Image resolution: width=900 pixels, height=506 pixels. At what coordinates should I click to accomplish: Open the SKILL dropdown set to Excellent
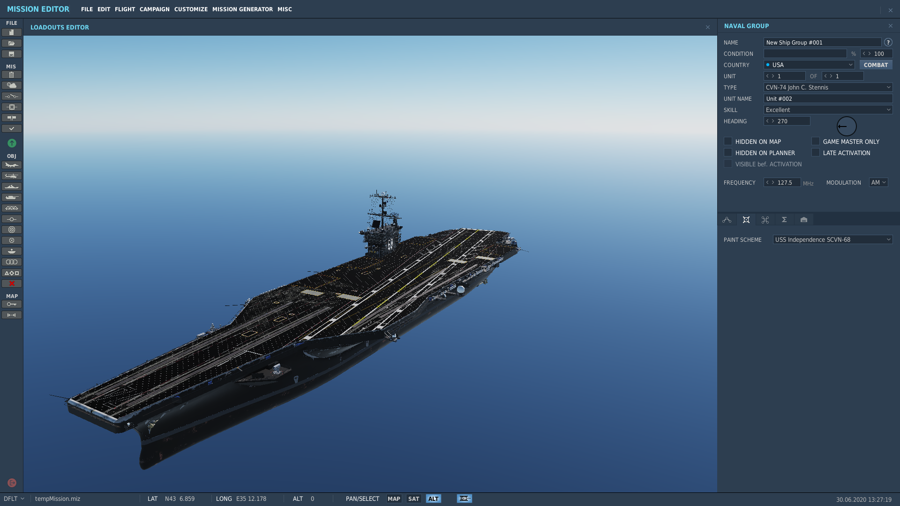[x=828, y=110]
